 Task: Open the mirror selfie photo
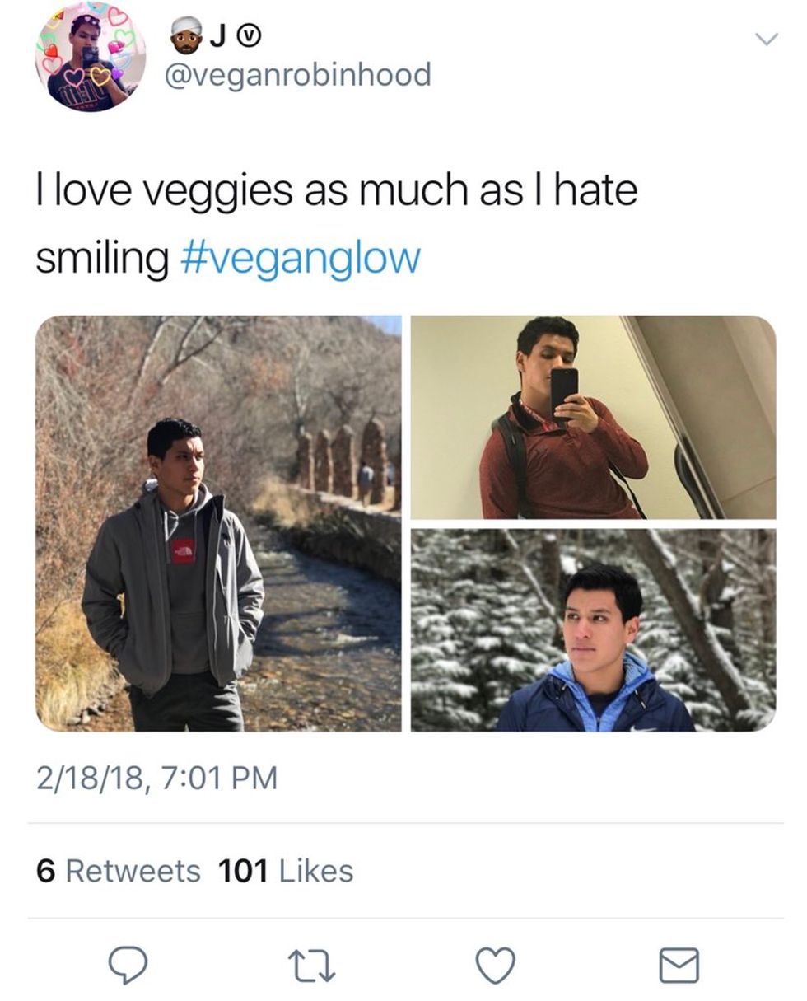593,417
